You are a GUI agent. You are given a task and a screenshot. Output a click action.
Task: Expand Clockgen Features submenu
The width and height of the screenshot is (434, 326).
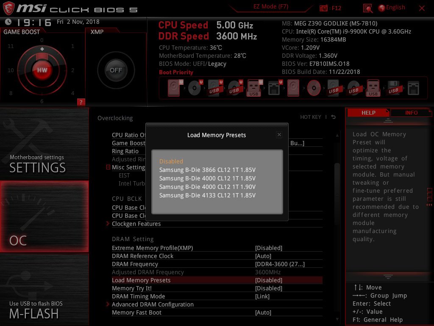136,224
